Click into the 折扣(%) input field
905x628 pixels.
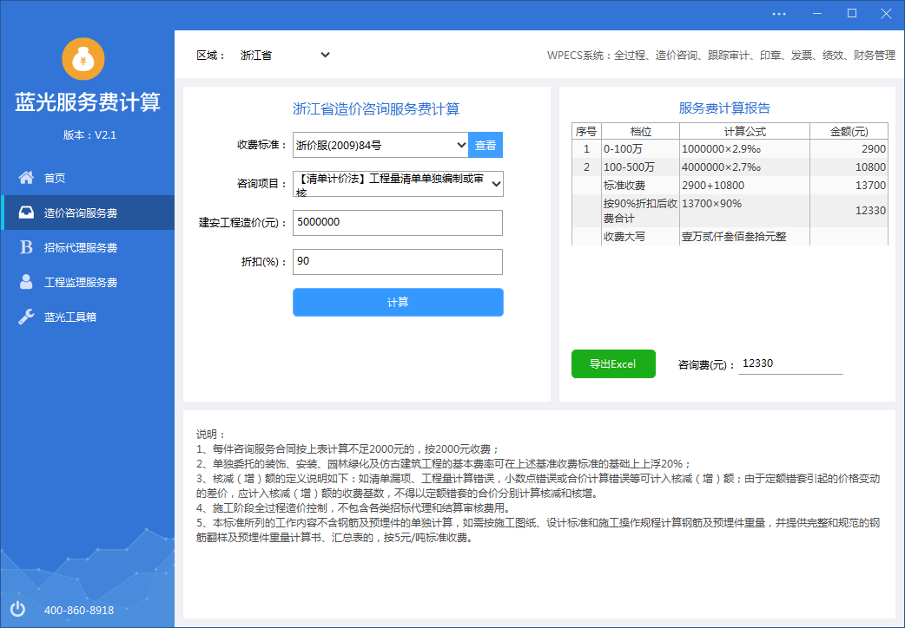[398, 262]
